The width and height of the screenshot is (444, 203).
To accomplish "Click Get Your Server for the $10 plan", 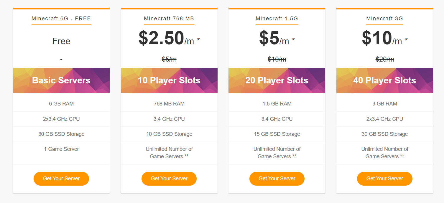I will pos(385,179).
